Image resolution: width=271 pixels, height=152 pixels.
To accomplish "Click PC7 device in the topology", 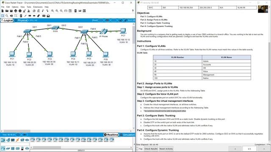I will (123, 31).
